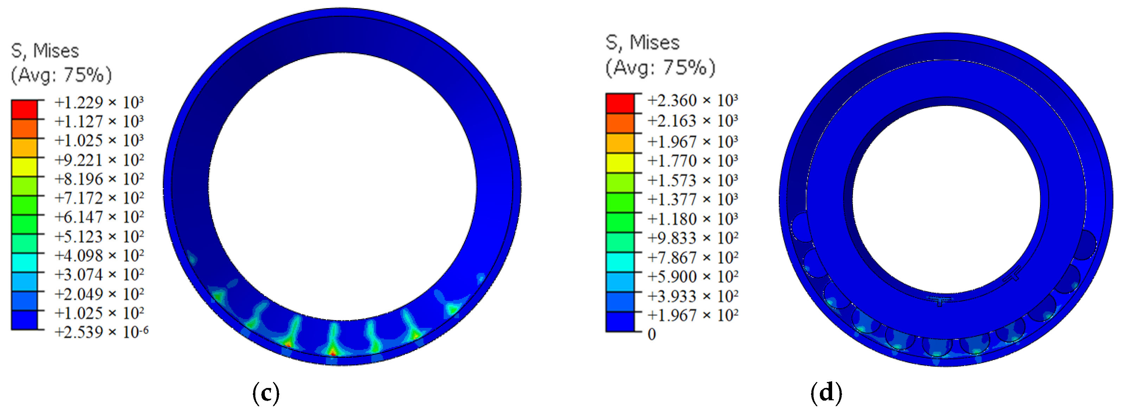
Task: Click "(Avg: 75%)" in the plot (c) legend
Action: click(61, 75)
